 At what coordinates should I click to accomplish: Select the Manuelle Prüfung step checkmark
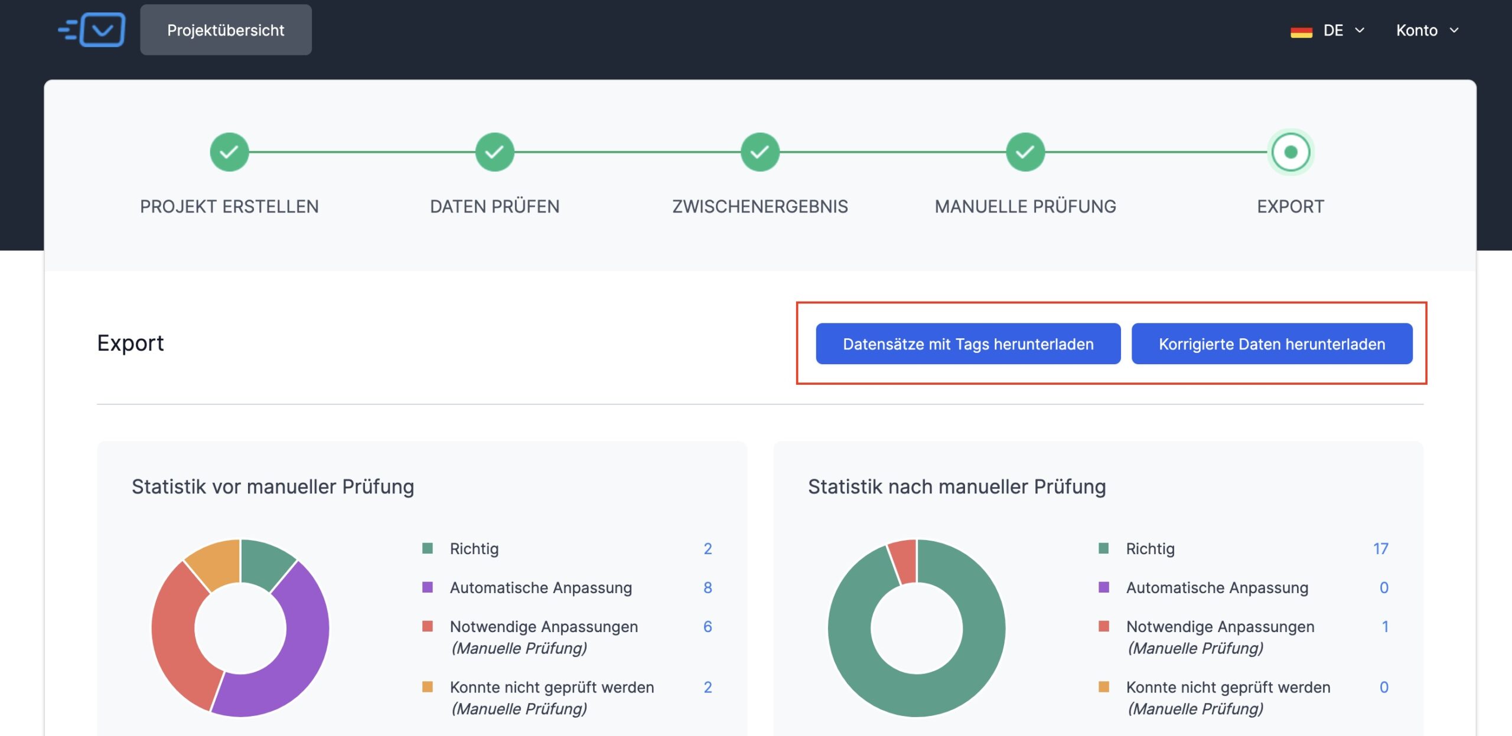click(x=1025, y=152)
